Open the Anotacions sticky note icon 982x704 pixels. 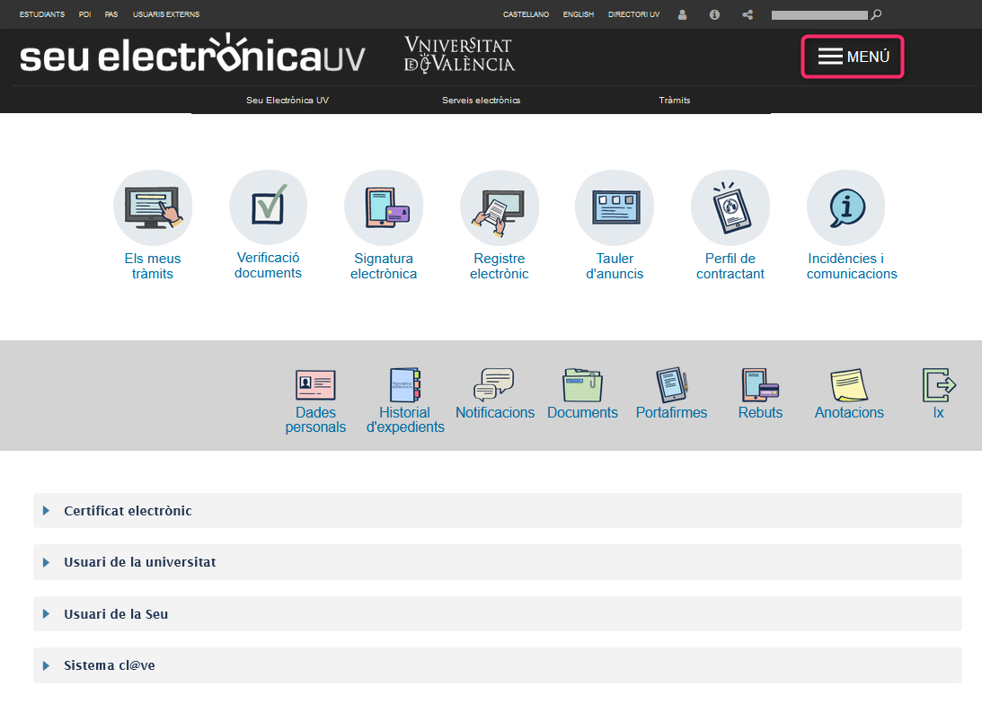tap(849, 385)
